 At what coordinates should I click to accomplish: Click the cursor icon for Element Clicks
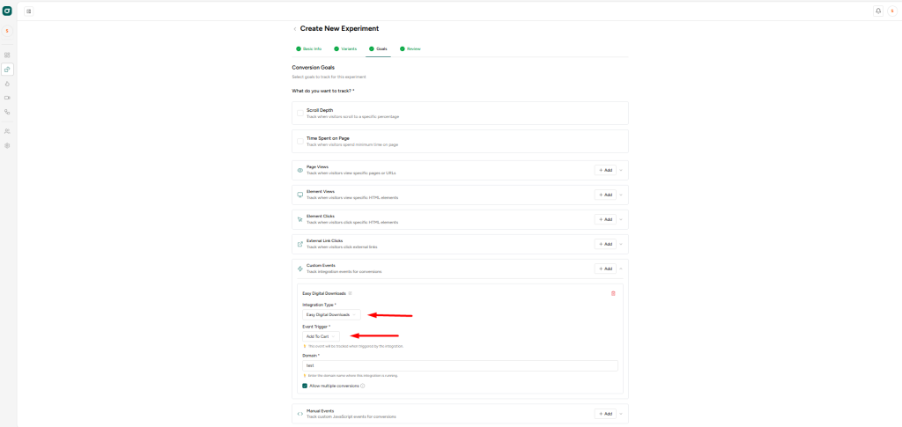[299, 219]
